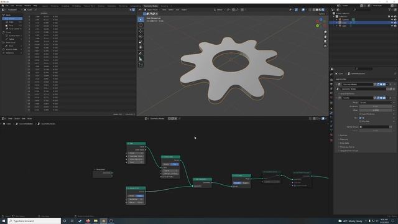Screen dimensions: 398x224
Task: Click the blue Z axis on navigation gizmo
Action: (x=321, y=19)
